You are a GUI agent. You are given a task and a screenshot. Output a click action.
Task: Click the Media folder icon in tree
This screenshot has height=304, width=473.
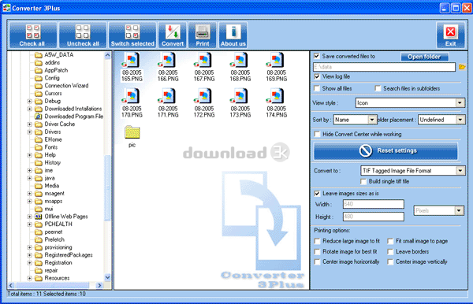(39, 186)
